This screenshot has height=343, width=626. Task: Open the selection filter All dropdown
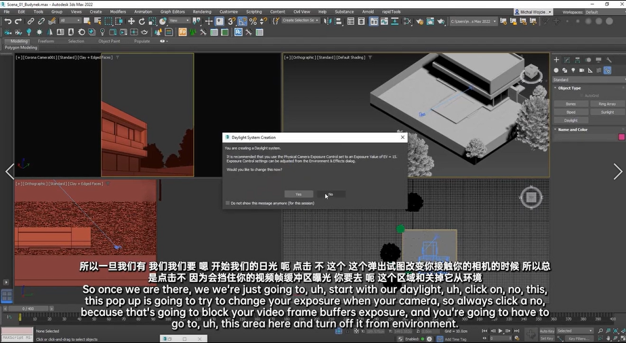point(70,21)
